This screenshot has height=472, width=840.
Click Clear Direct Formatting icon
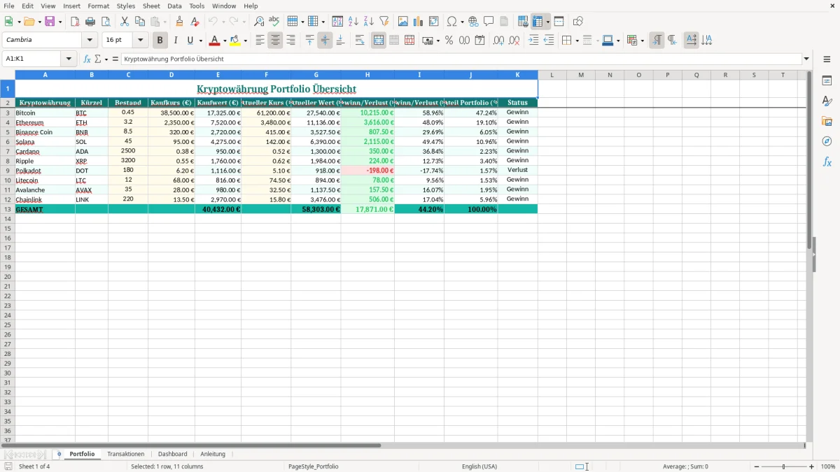(x=195, y=22)
